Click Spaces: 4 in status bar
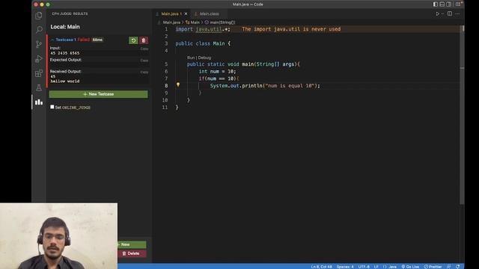479x269 pixels. [x=345, y=267]
